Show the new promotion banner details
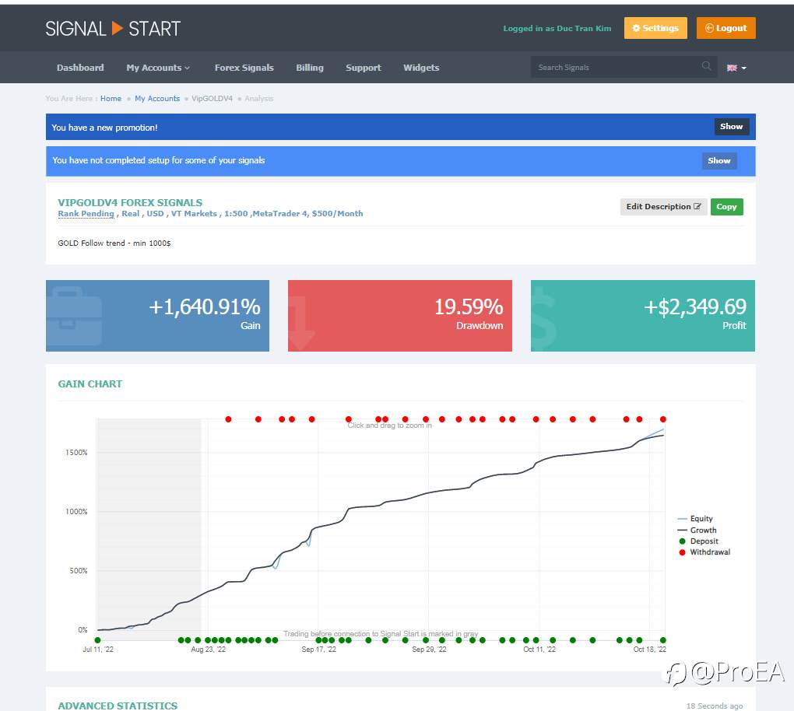Screen dimensions: 794x711 coord(731,127)
